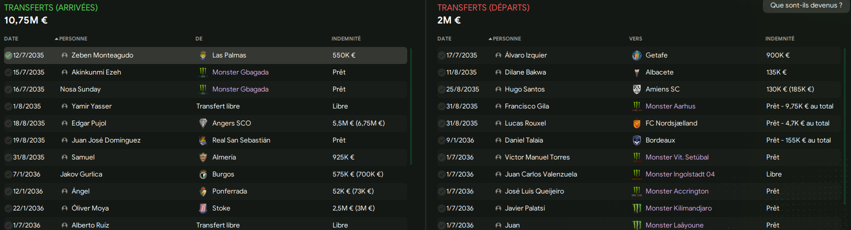Sort arrivals by the Date column header

tap(11, 38)
